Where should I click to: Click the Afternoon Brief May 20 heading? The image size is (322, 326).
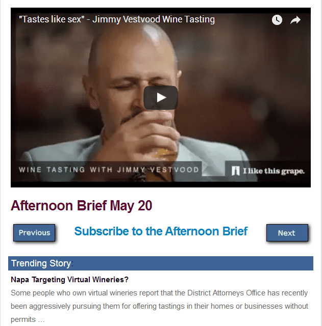click(x=82, y=206)
